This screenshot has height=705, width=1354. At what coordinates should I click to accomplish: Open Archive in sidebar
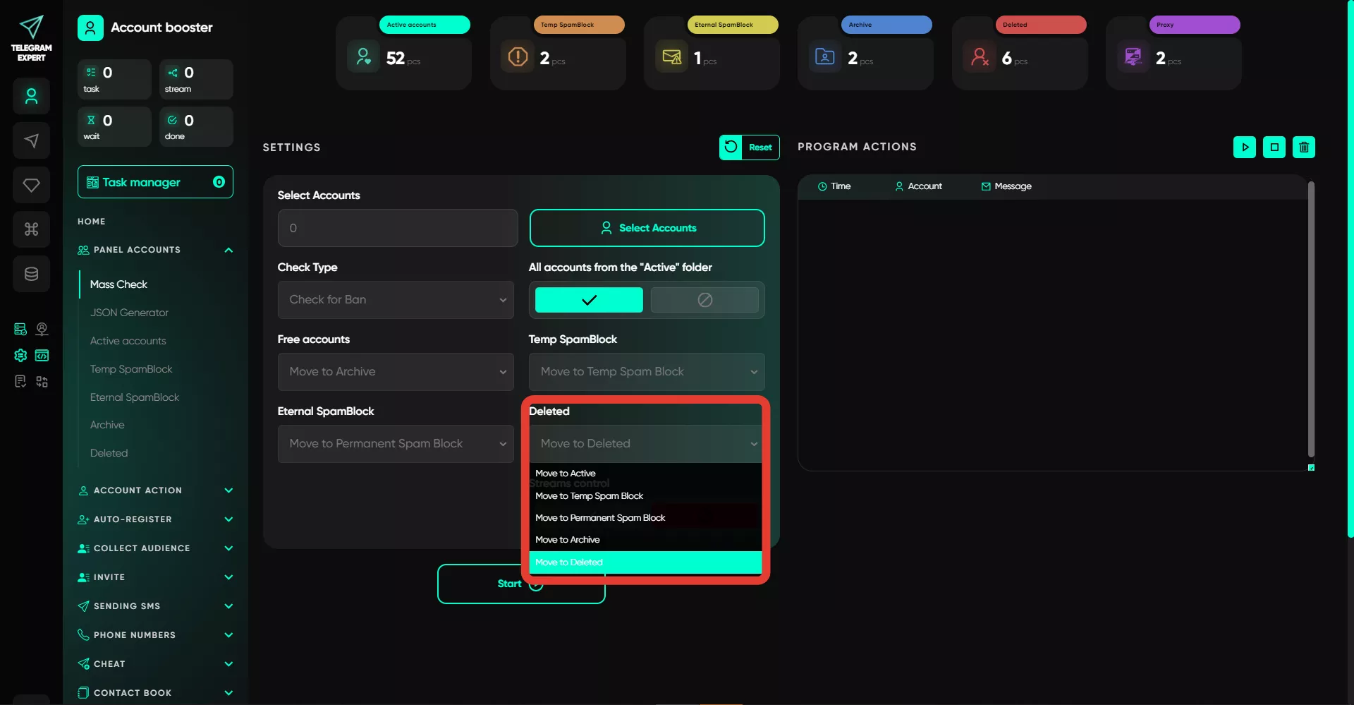click(x=107, y=425)
